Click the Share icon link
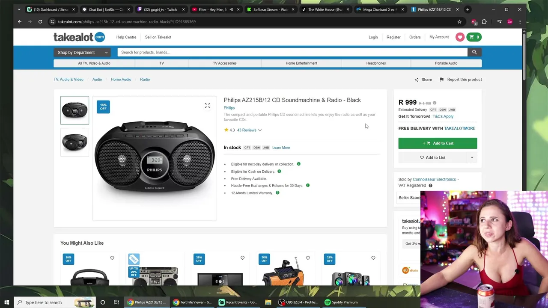The width and height of the screenshot is (548, 308). coord(423,80)
